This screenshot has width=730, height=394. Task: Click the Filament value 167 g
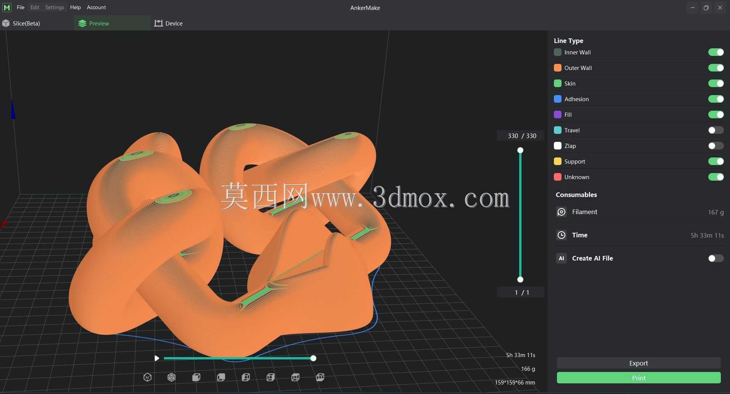pos(716,212)
